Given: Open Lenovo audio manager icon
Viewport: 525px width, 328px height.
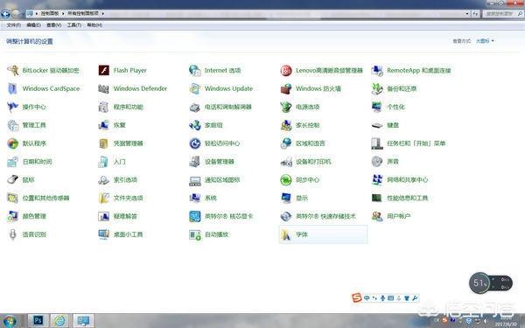Looking at the screenshot, I should [x=286, y=70].
